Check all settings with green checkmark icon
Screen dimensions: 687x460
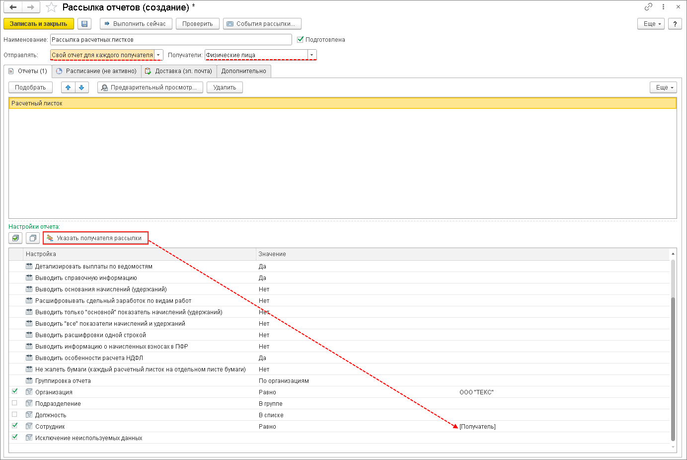tap(15, 238)
